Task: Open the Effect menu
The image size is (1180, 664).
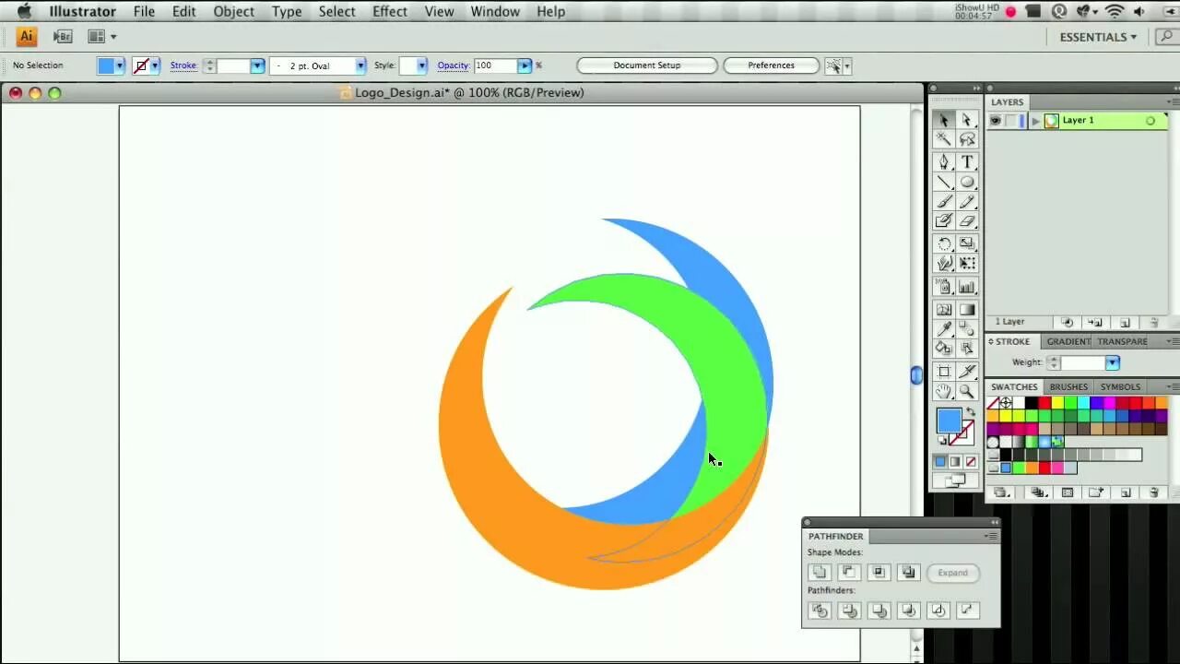Action: click(389, 11)
